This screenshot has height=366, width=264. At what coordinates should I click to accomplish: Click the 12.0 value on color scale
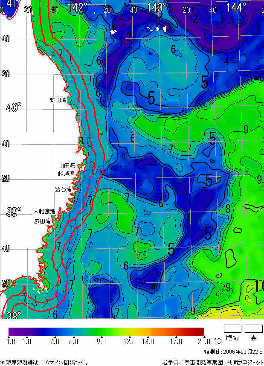[x=130, y=342]
